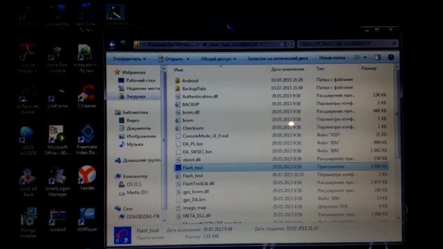Select the brom configuration file name
This screenshot has height=249, width=443.
(188, 120)
